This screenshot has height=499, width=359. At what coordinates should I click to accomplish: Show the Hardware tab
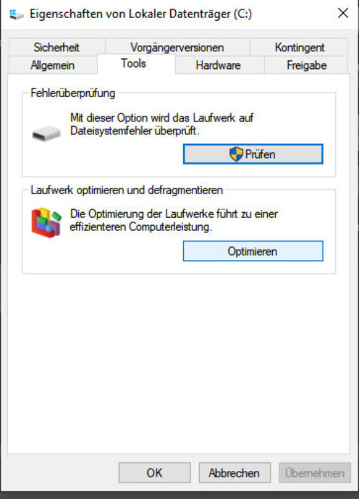coord(218,65)
